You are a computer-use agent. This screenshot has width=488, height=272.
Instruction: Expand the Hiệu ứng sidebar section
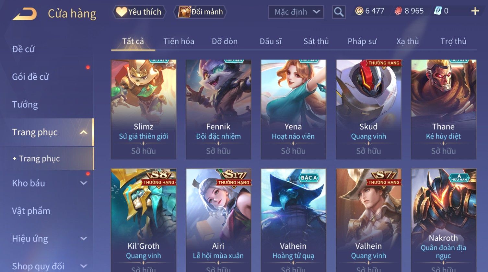[x=84, y=238]
